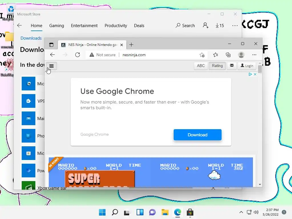
Task: Open Chat icon on taskbar
Action: (152, 212)
